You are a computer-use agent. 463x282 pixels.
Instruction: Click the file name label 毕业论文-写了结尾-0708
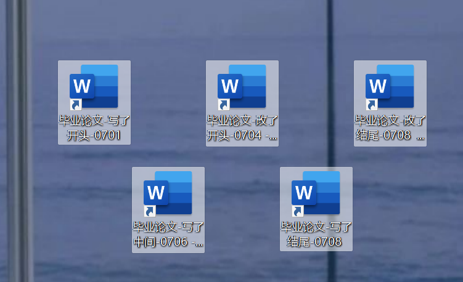coord(316,235)
